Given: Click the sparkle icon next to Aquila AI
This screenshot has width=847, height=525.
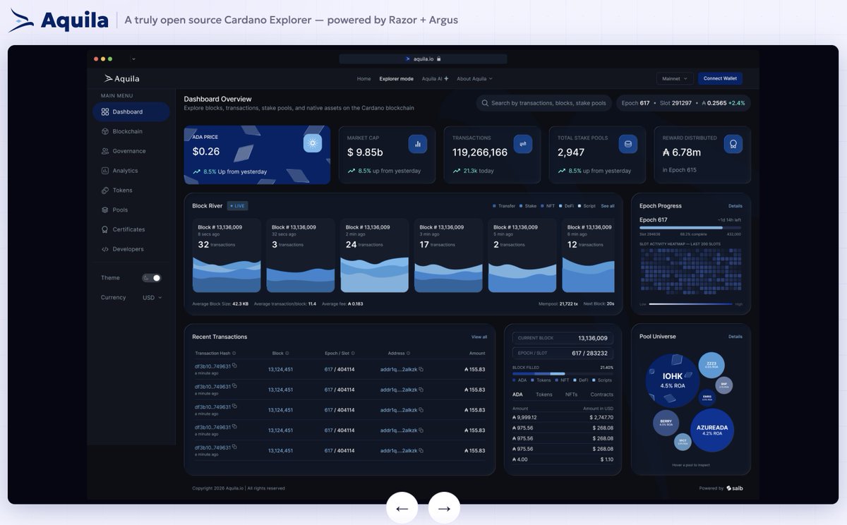Looking at the screenshot, I should pyautogui.click(x=446, y=78).
